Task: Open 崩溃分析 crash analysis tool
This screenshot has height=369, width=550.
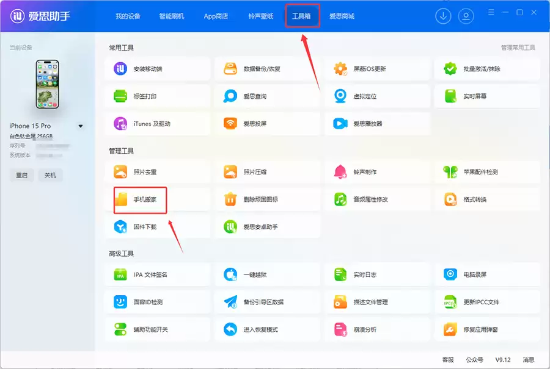Action: (377, 329)
